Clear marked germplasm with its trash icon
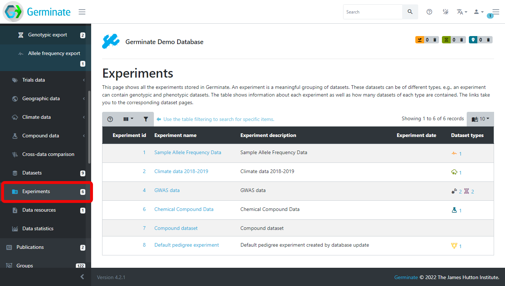505x286 pixels. tap(435, 40)
